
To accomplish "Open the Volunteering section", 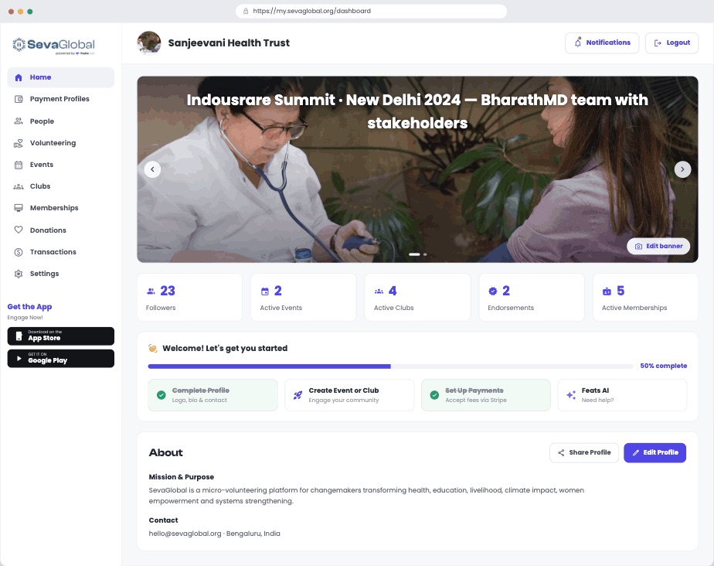I will point(60,143).
